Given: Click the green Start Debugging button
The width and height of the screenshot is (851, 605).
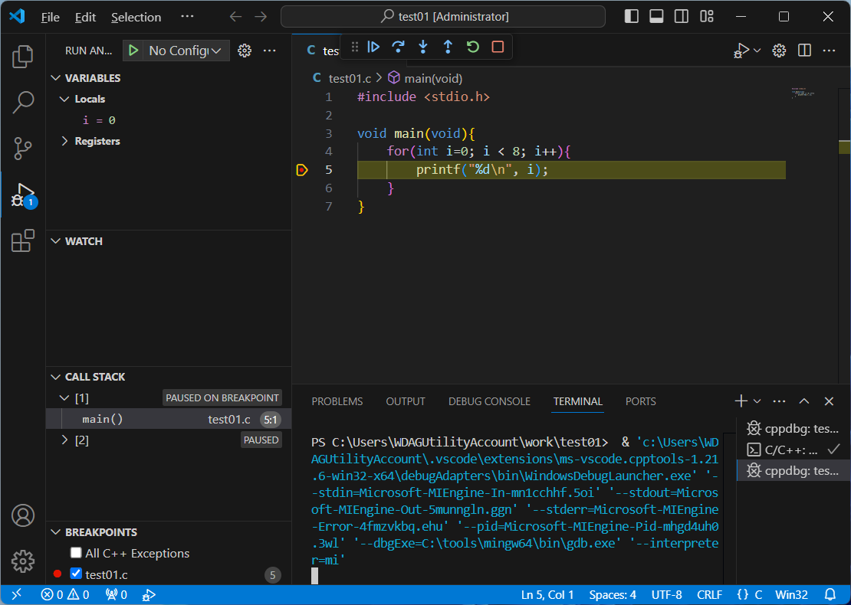Looking at the screenshot, I should click(133, 51).
